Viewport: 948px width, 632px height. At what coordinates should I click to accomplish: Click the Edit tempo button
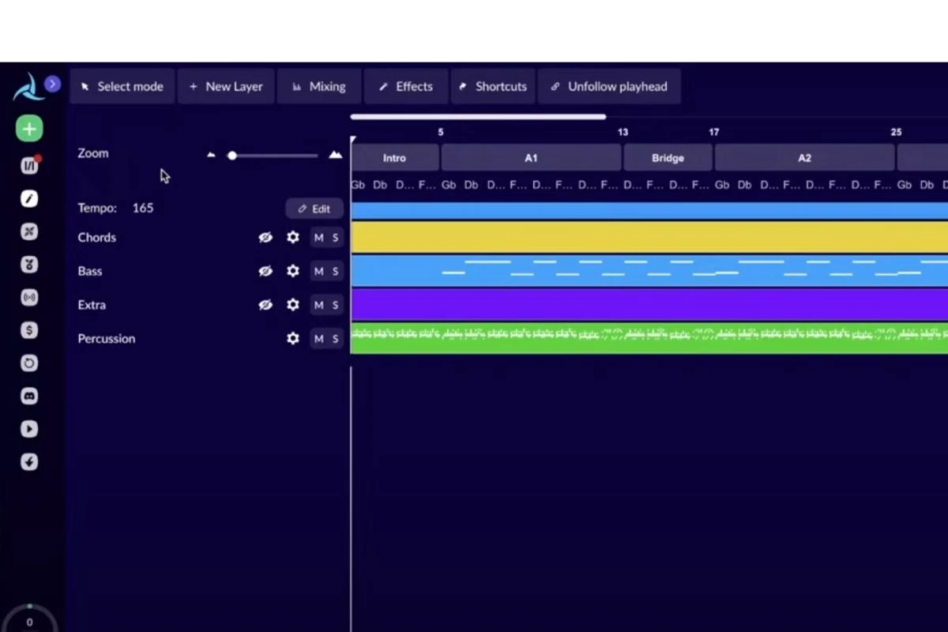click(x=314, y=209)
